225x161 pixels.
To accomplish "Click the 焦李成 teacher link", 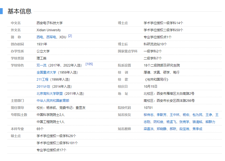I will tap(197, 129).
